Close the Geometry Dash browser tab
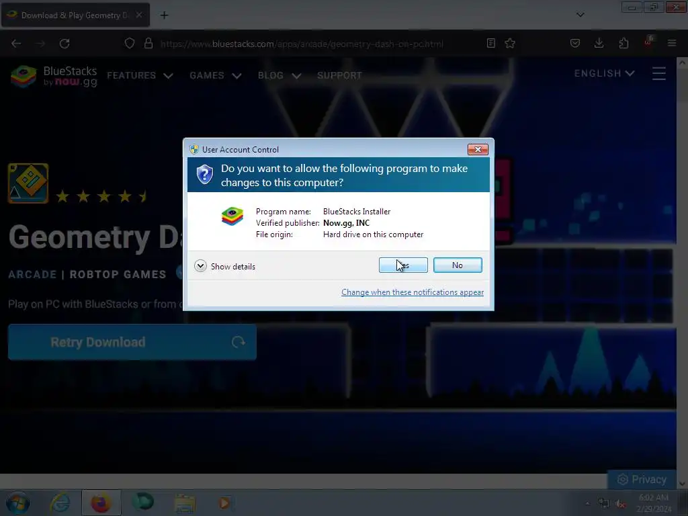This screenshot has height=516, width=688. coord(138,15)
